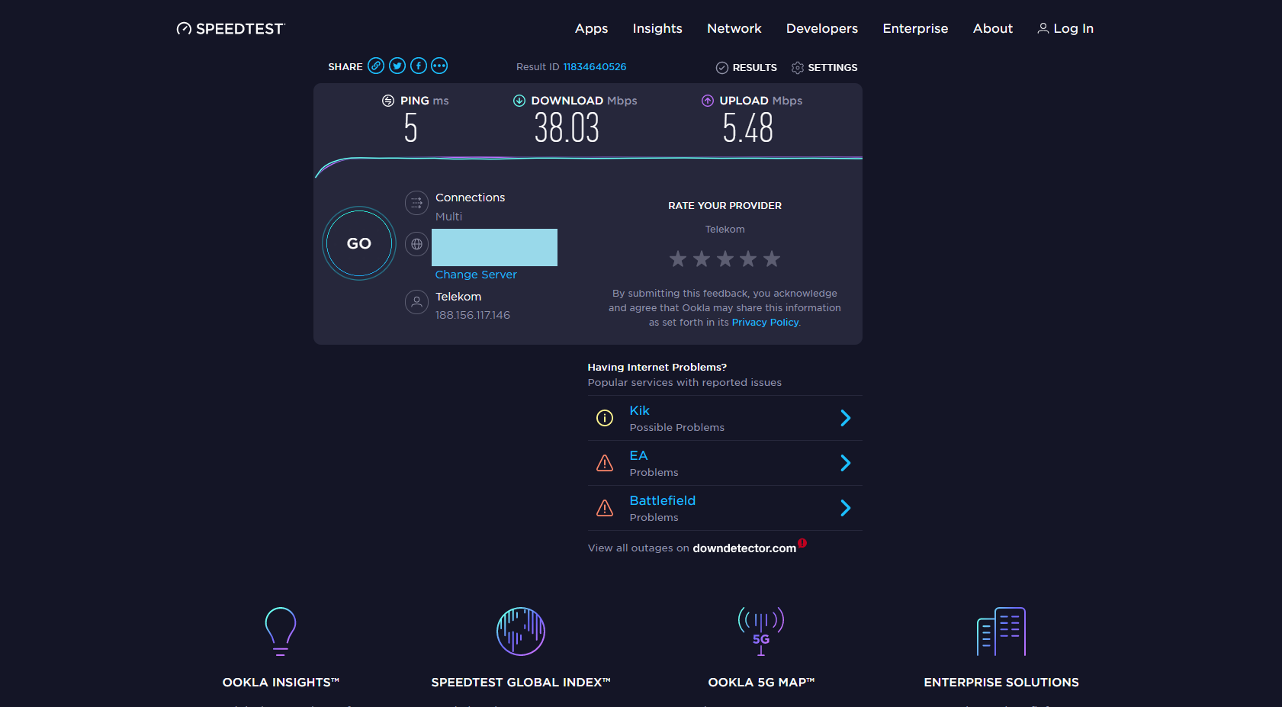Open the Enterprise menu
The height and width of the screenshot is (707, 1282).
[x=916, y=28]
